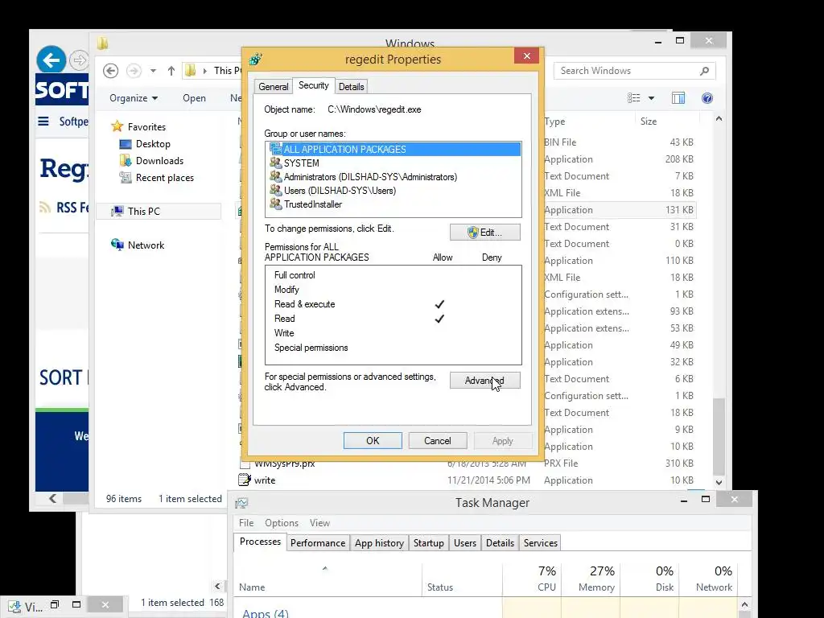Click the RSS feed icon
This screenshot has height=618, width=824.
pyautogui.click(x=45, y=208)
